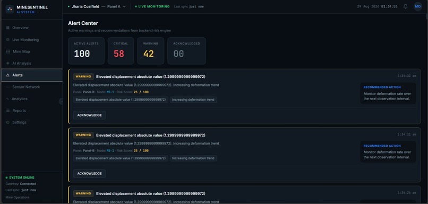Click the Alert Center heading
This screenshot has height=204, width=428.
pyautogui.click(x=83, y=23)
